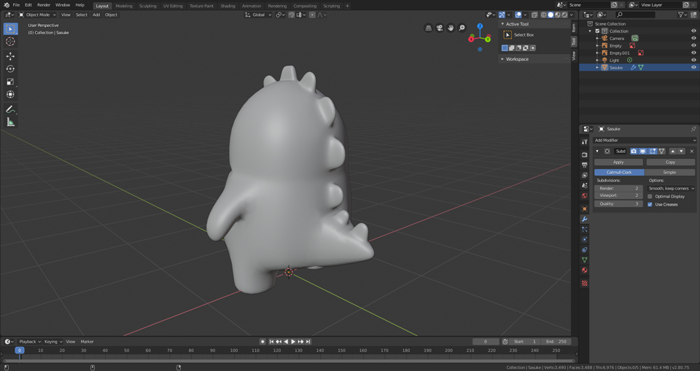Expand the Workspace panel
The height and width of the screenshot is (371, 700).
click(502, 59)
